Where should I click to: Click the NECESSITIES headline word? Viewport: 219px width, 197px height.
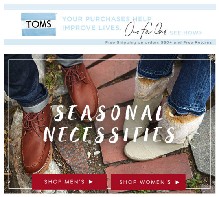coord(109,135)
